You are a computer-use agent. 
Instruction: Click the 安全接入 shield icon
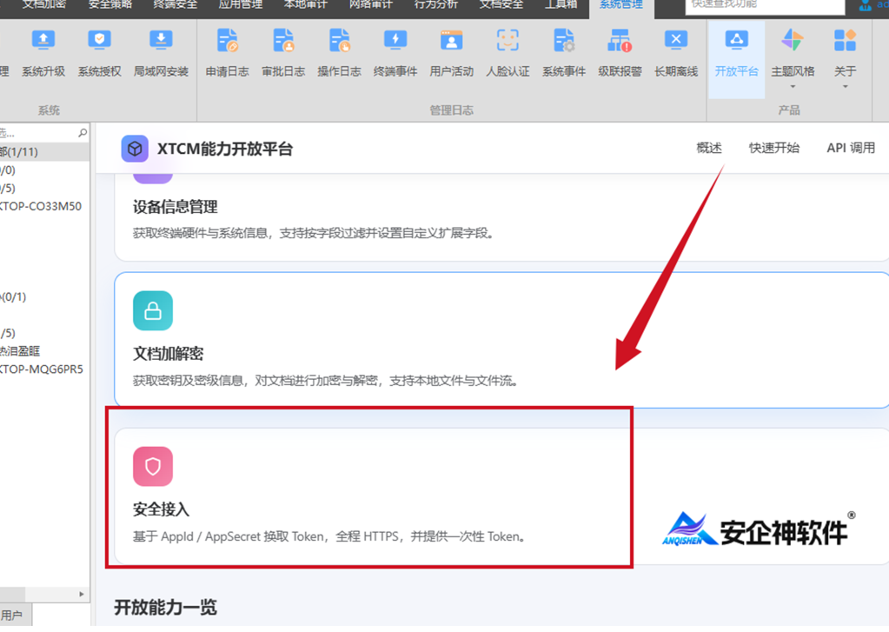click(153, 466)
